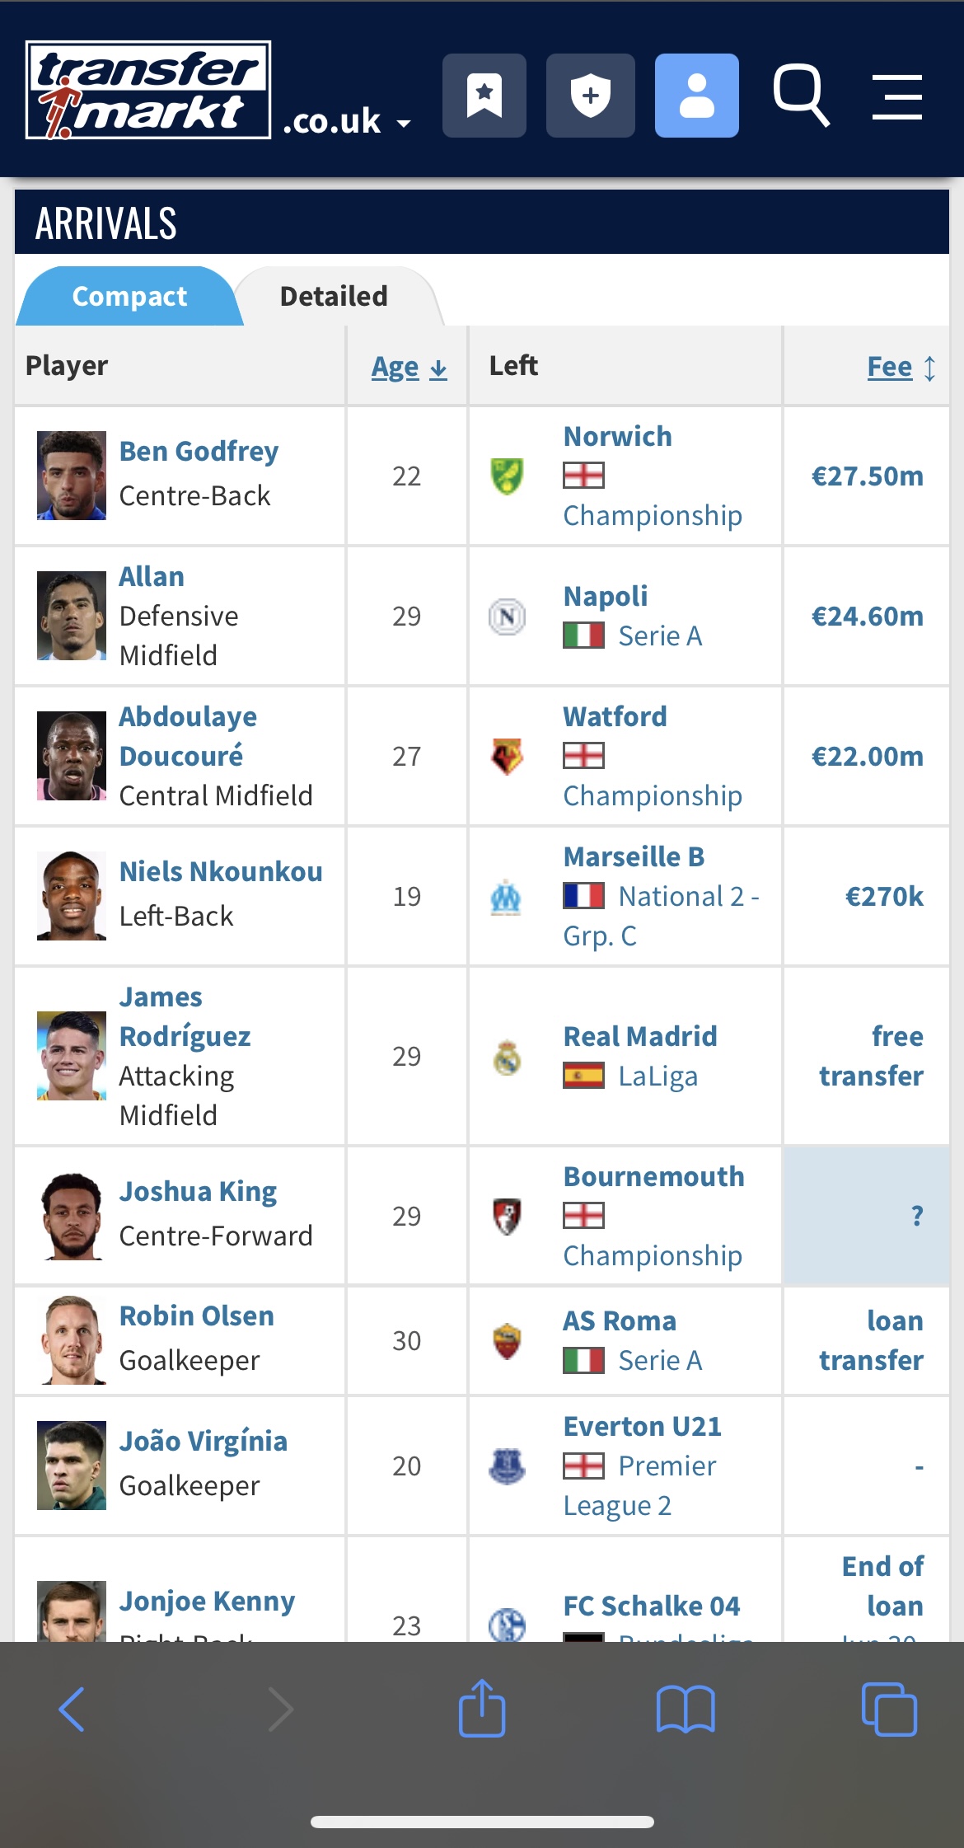Viewport: 964px width, 1848px height.
Task: Open Ben Godfrey player link
Action: click(199, 451)
